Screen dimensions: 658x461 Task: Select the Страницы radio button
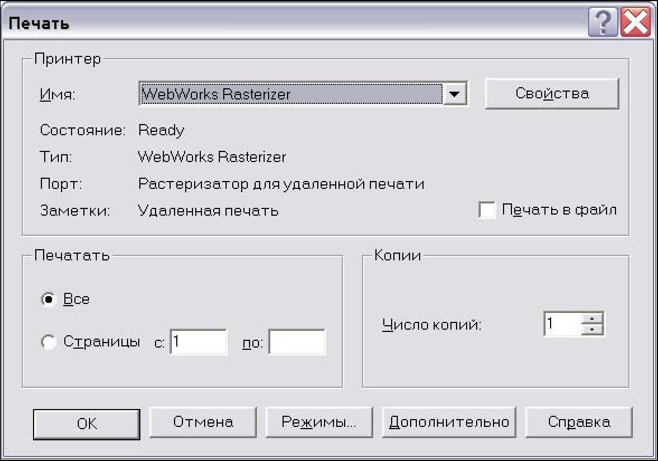coord(49,343)
